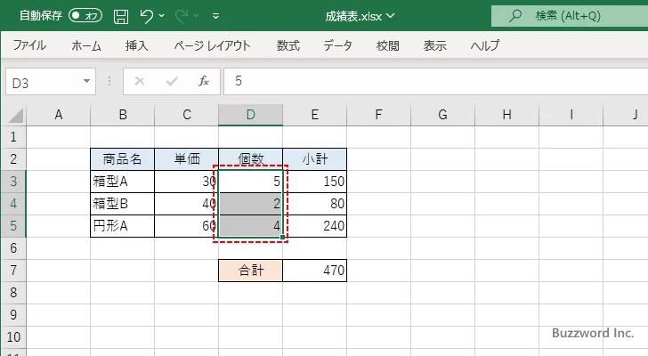Viewport: 648px width, 356px height.
Task: Select column I header
Action: click(571, 115)
